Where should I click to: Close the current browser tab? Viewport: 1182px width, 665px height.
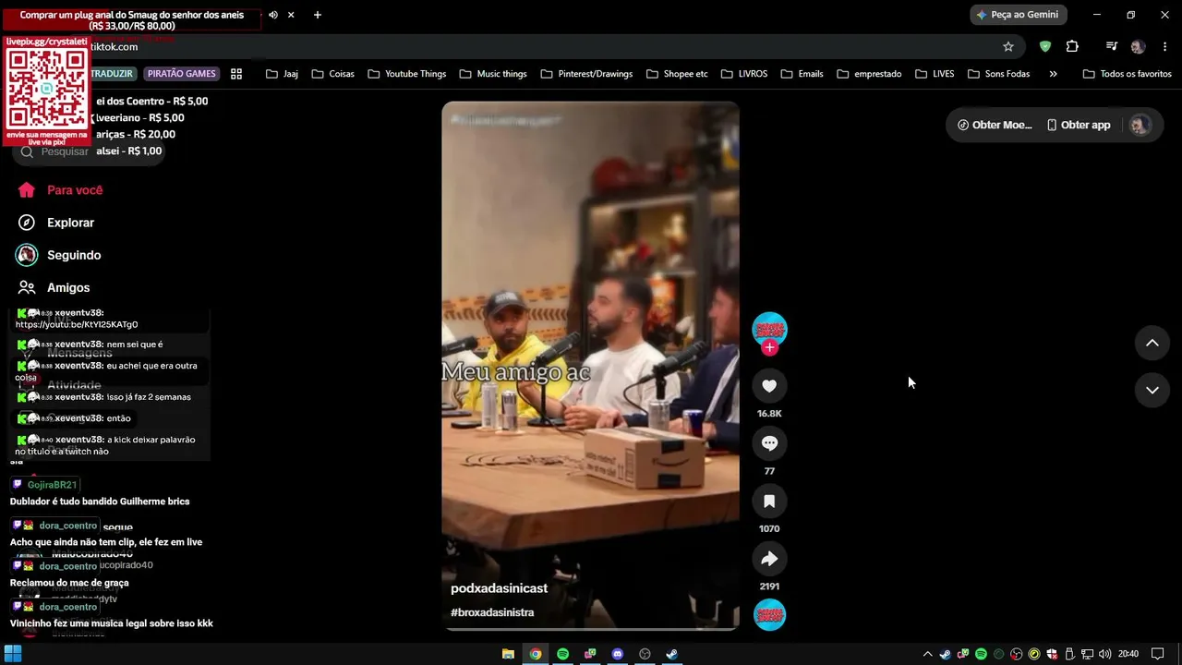point(291,15)
